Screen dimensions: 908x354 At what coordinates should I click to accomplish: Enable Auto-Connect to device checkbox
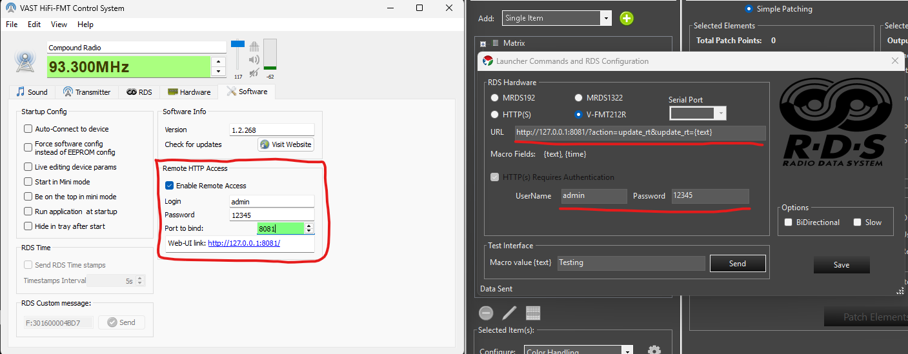(28, 129)
